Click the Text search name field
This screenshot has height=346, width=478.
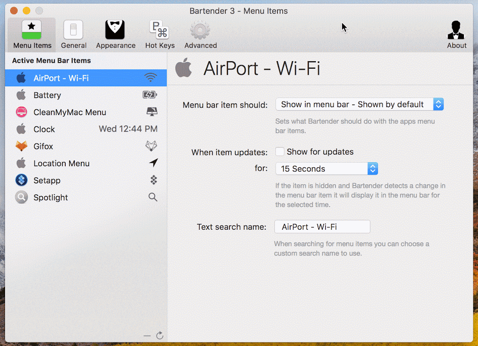point(322,227)
